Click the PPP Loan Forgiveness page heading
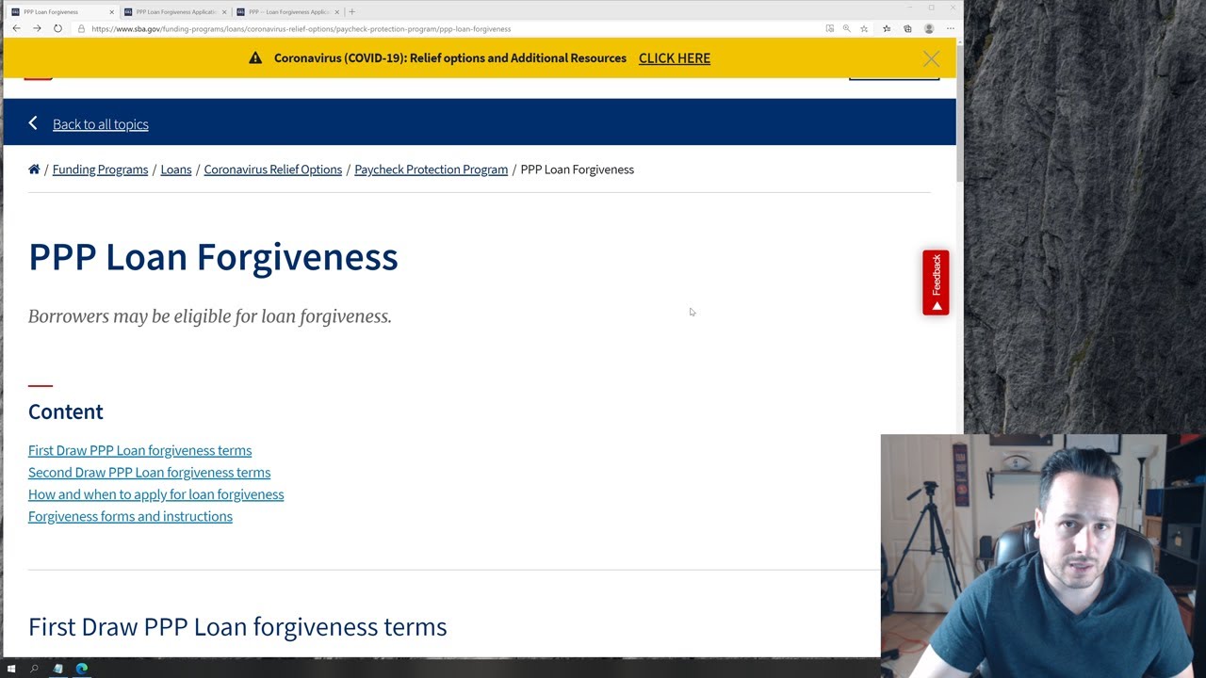The width and height of the screenshot is (1206, 678). 213,257
